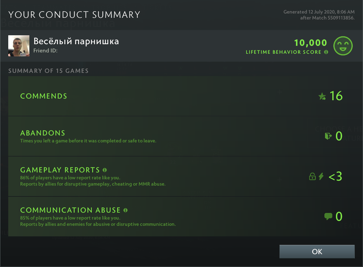Open info tooltip next to Communication Abuse

[x=125, y=210]
